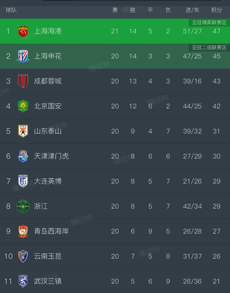Open the 上海海港 team name link
Image resolution: width=230 pixels, height=293 pixels.
pos(47,31)
